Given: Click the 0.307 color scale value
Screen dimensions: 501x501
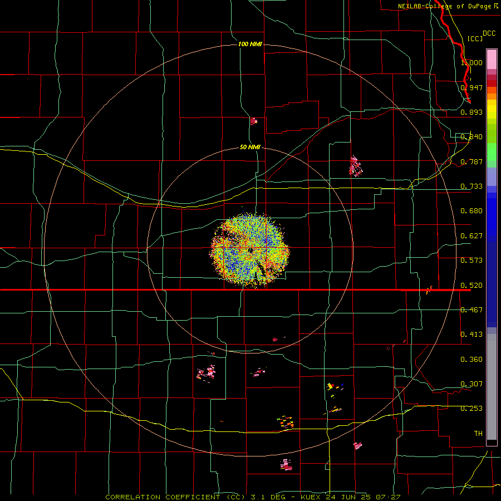Looking at the screenshot, I should tap(471, 384).
